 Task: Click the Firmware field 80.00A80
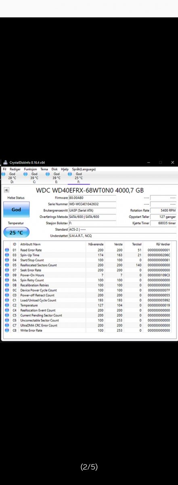(92, 198)
